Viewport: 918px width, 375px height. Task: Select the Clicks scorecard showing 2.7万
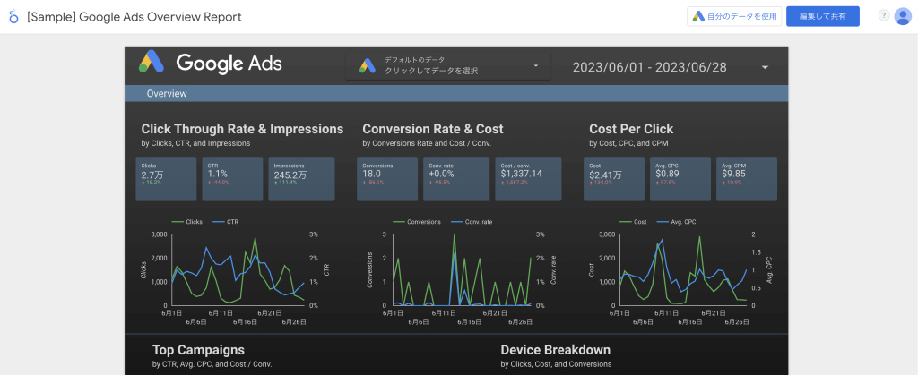click(x=166, y=179)
